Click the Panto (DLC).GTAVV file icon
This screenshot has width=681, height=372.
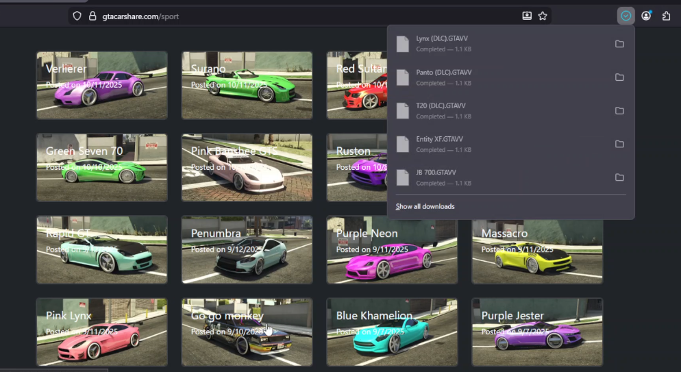(403, 77)
